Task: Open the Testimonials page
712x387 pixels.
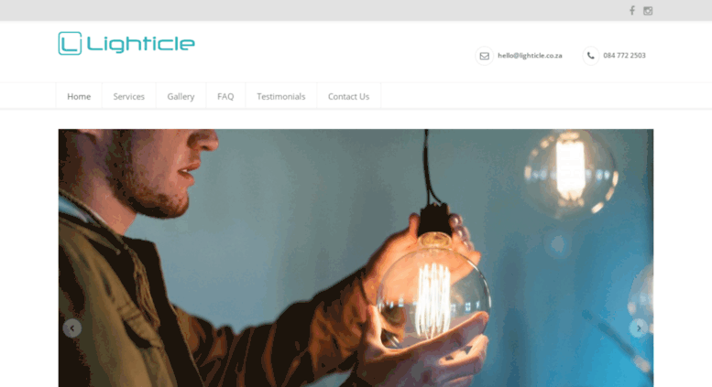Action: pyautogui.click(x=281, y=97)
